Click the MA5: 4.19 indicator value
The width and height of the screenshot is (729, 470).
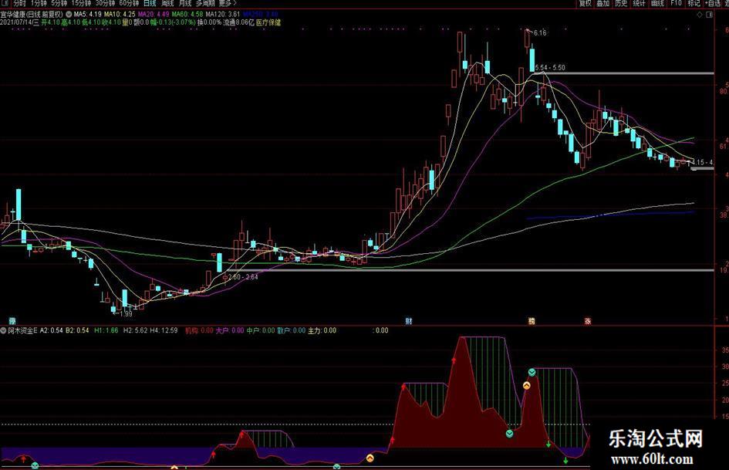tap(87, 15)
